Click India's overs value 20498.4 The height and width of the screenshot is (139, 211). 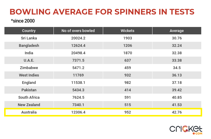(x=78, y=53)
